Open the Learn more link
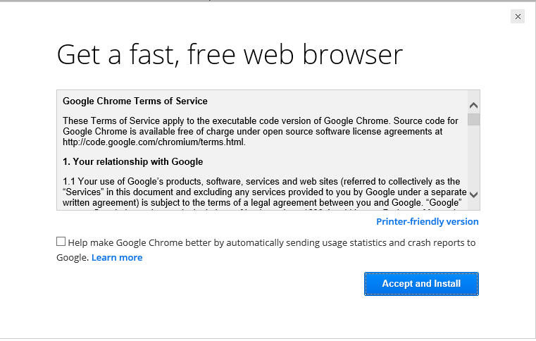The width and height of the screenshot is (536, 341). (x=117, y=258)
